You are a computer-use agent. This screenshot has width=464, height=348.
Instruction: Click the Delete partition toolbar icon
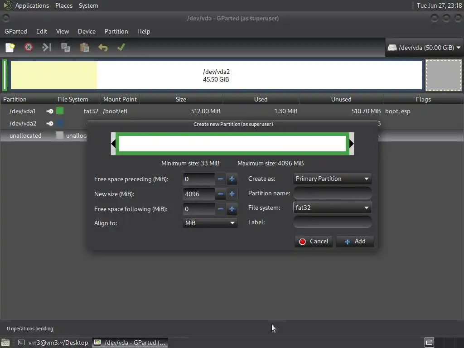click(29, 47)
